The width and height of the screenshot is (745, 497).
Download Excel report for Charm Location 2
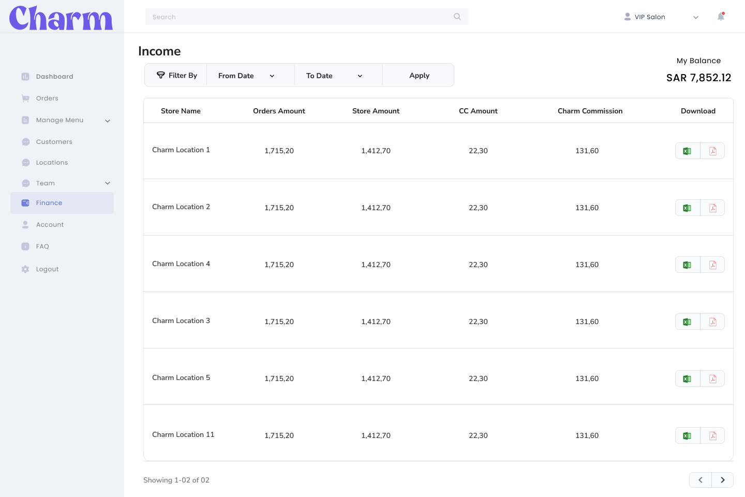688,208
